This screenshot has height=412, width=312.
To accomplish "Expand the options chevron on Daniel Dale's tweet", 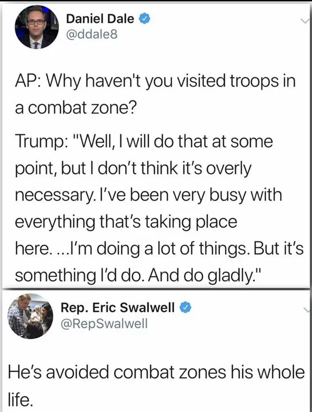I will (305, 20).
